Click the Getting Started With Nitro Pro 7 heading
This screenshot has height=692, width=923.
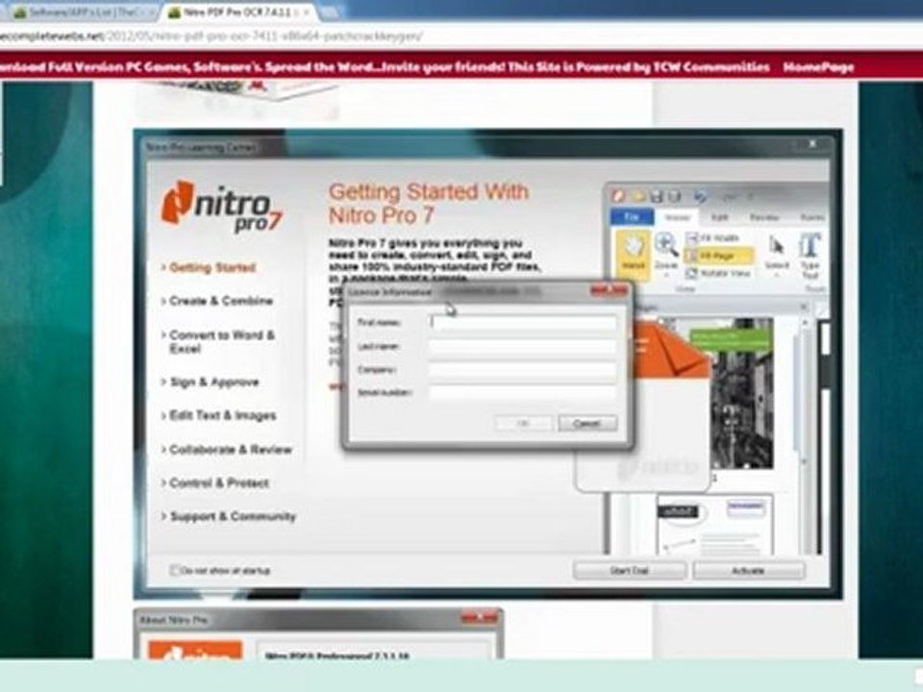428,204
